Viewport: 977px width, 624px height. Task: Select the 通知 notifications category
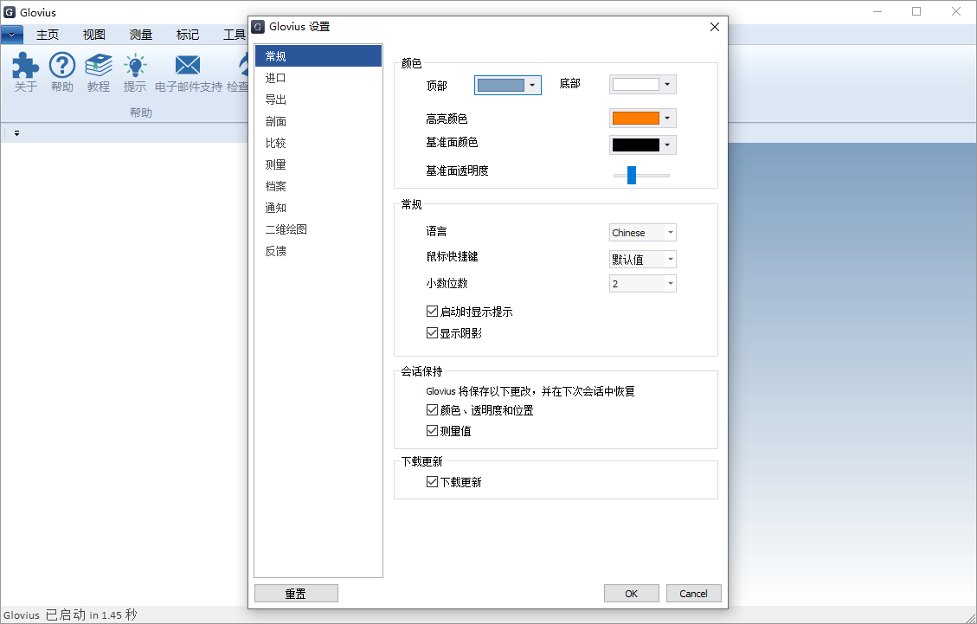coord(318,208)
